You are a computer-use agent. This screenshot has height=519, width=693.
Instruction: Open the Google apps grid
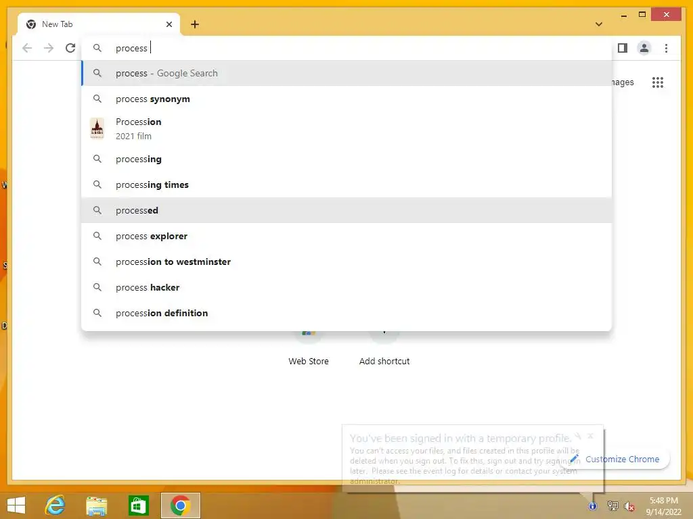658,82
